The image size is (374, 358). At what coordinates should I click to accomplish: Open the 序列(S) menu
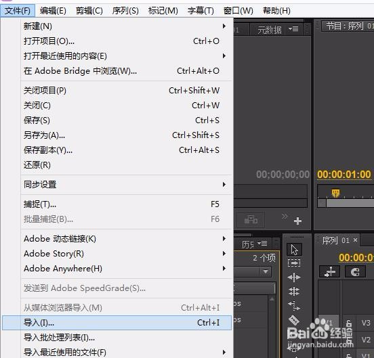click(125, 11)
